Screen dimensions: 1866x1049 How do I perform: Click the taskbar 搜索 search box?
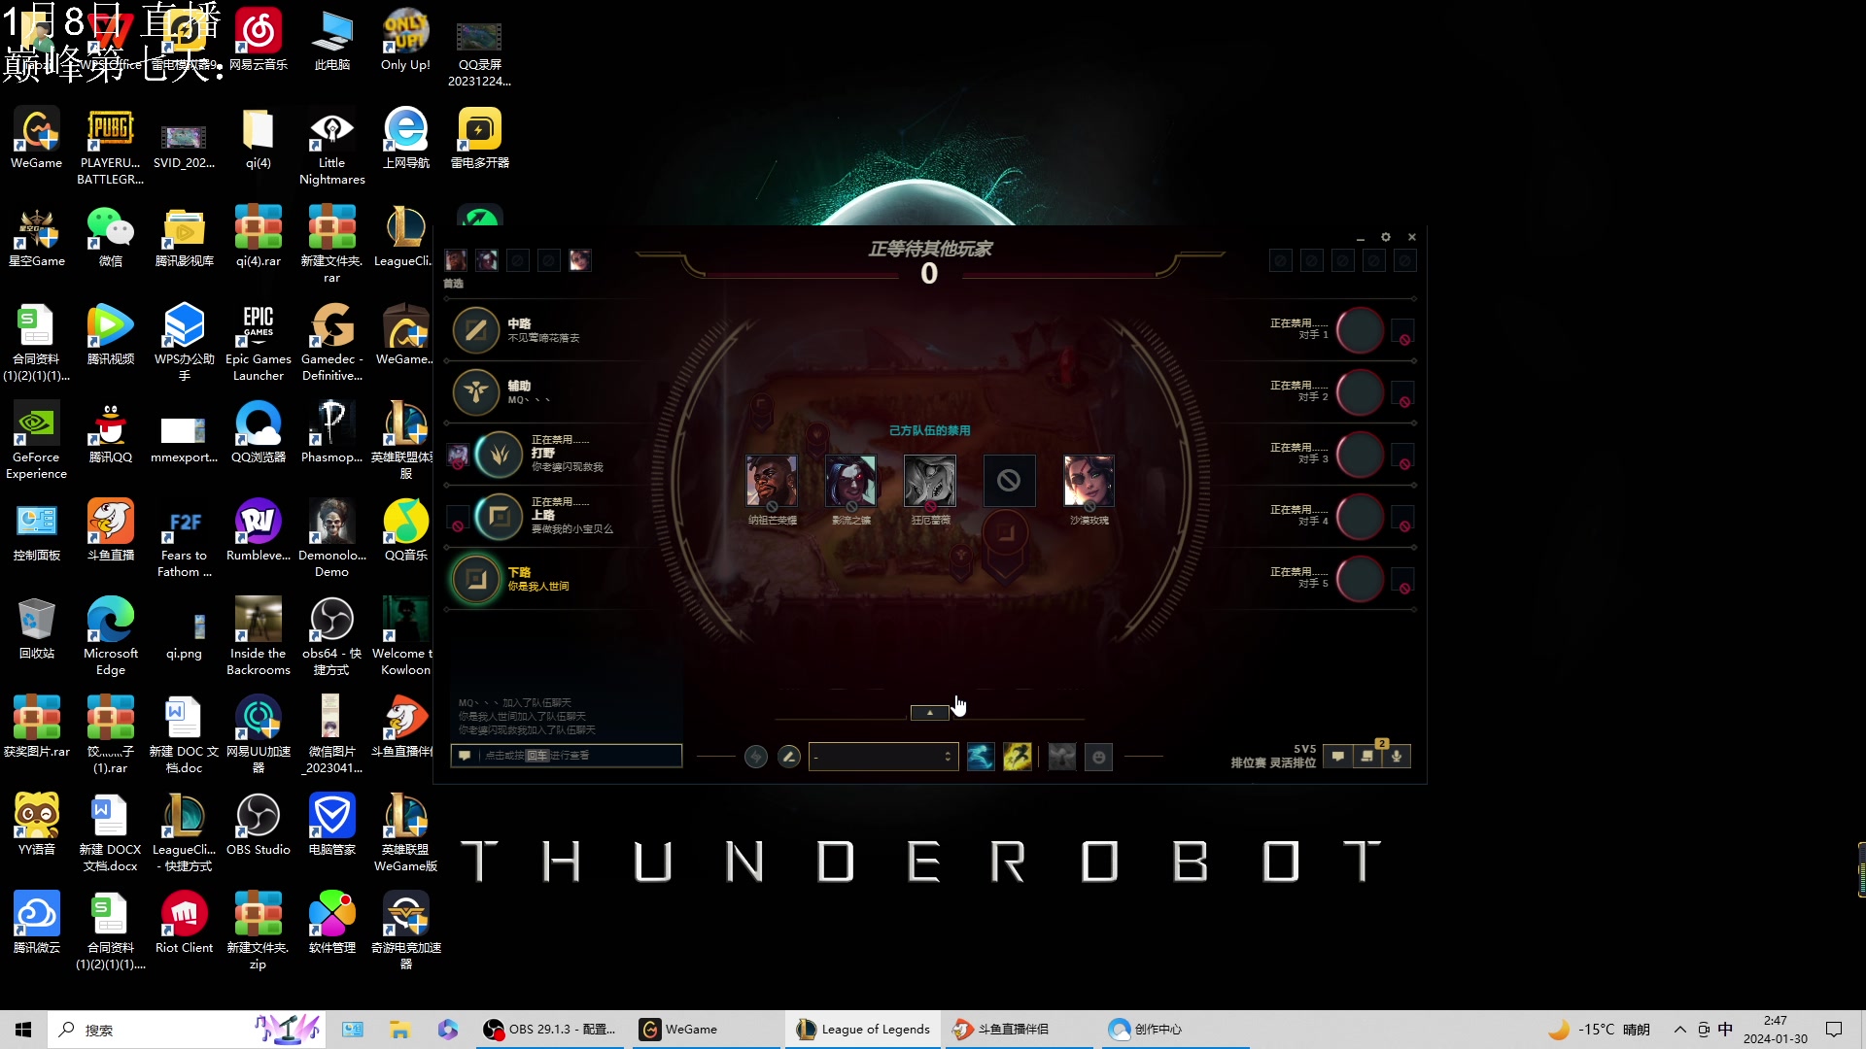[x=185, y=1030]
